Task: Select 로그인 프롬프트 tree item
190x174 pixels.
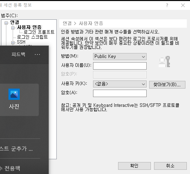Action: point(39,32)
